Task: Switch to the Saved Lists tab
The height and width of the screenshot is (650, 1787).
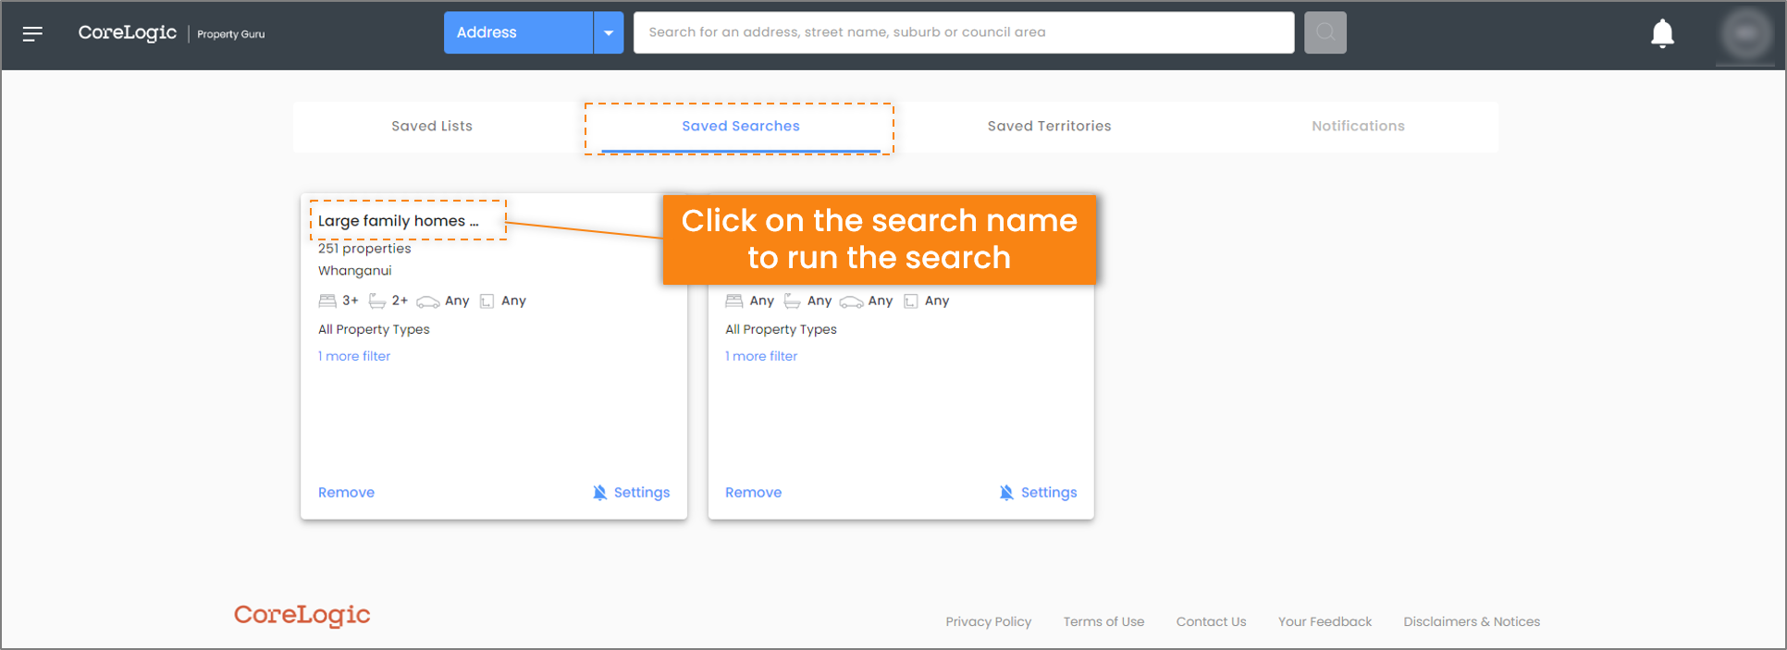Action: 432,126
